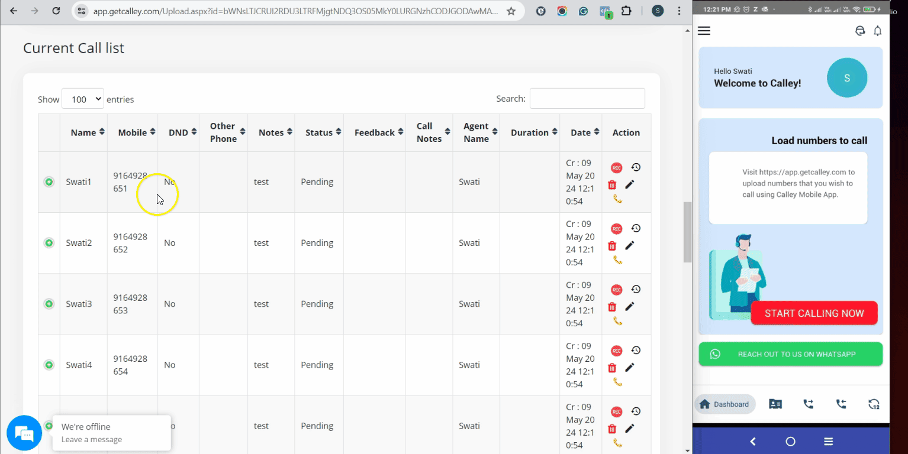
Task: Switch to Dashboard tab in mobile app
Action: tap(725, 404)
